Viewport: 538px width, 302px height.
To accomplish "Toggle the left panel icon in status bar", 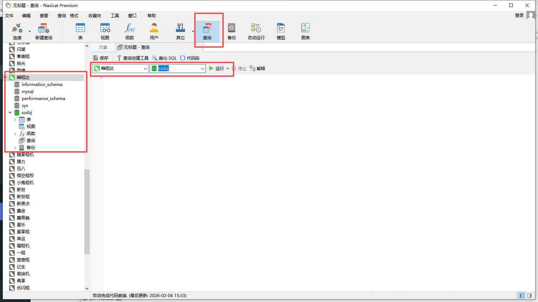I will (522, 296).
